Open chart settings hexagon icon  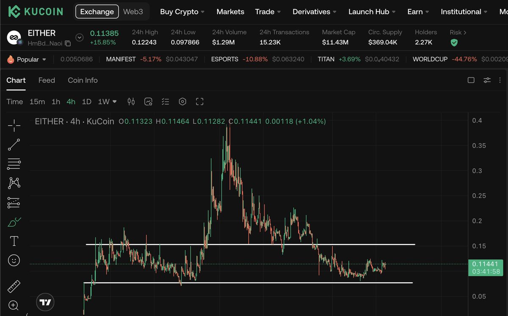pyautogui.click(x=182, y=102)
